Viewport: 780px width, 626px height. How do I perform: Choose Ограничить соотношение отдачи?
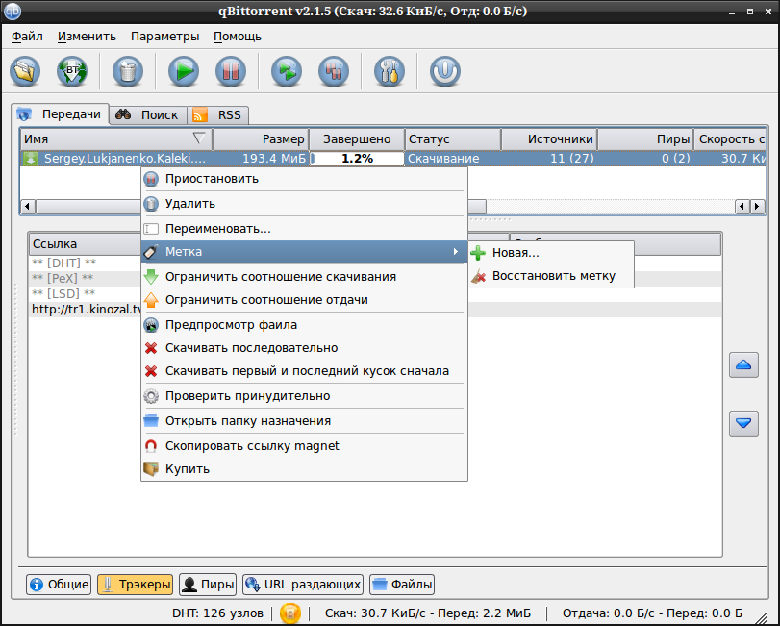tap(305, 300)
